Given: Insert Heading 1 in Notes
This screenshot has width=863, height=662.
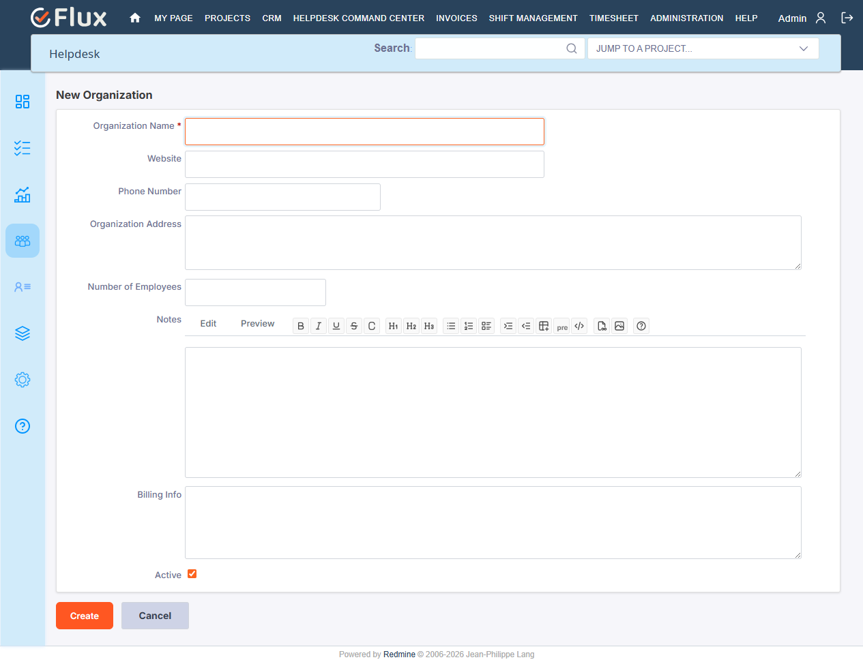Looking at the screenshot, I should point(394,326).
